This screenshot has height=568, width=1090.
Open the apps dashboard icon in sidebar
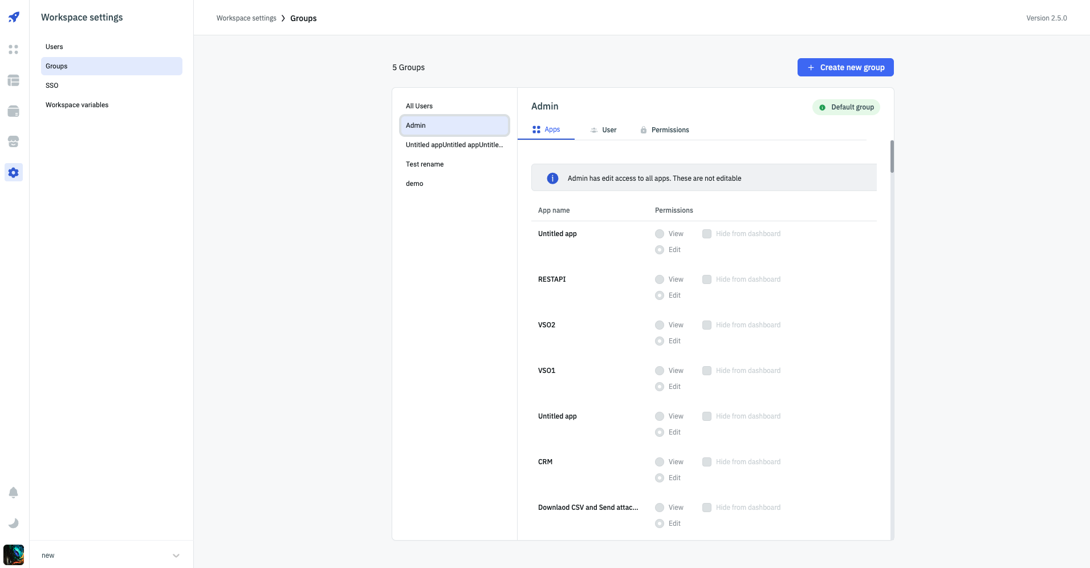pyautogui.click(x=14, y=50)
